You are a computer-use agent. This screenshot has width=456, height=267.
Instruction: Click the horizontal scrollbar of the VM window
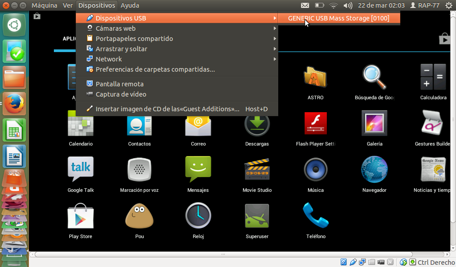224,254
